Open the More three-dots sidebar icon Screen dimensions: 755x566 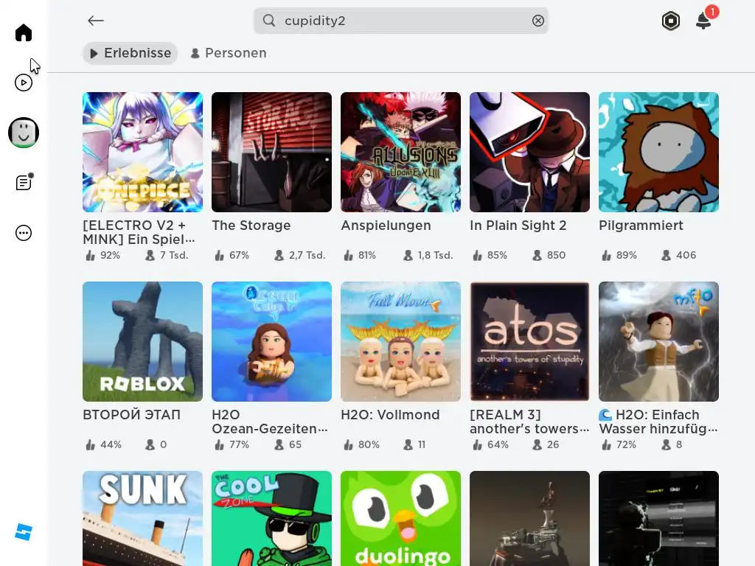point(23,233)
